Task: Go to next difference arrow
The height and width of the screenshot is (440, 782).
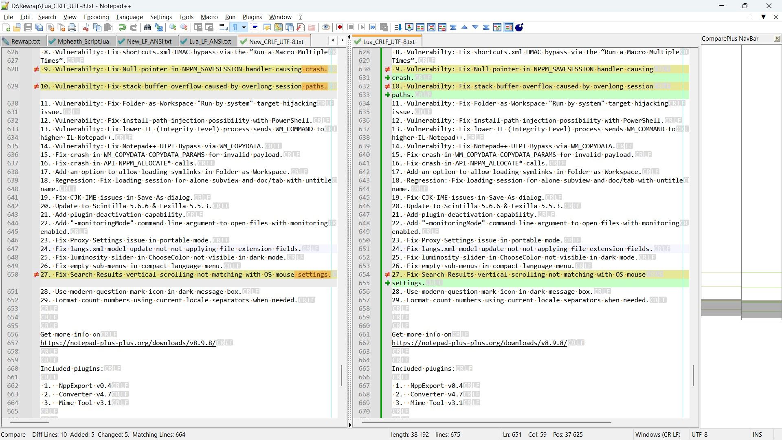Action: pyautogui.click(x=475, y=28)
